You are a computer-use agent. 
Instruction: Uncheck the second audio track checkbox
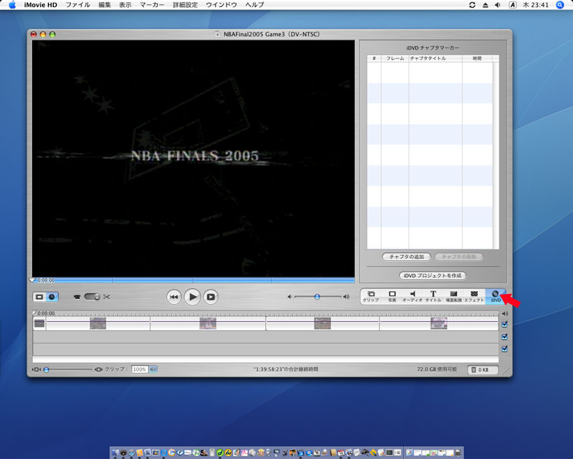tap(505, 349)
